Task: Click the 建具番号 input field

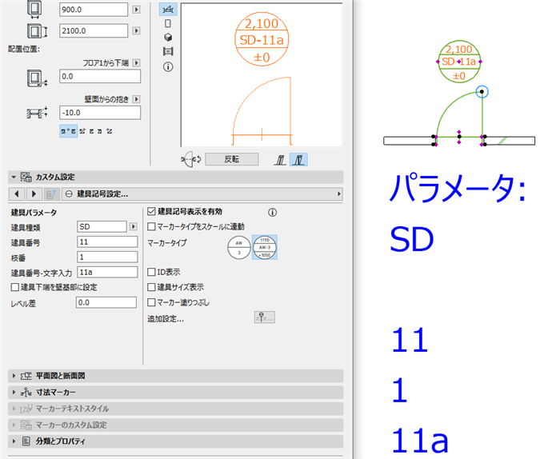Action: coord(107,242)
